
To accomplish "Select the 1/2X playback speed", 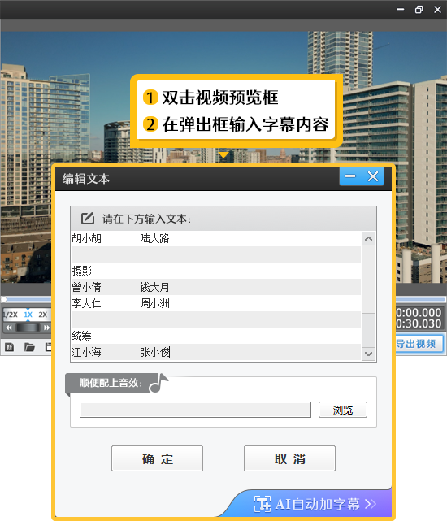I will [x=11, y=315].
